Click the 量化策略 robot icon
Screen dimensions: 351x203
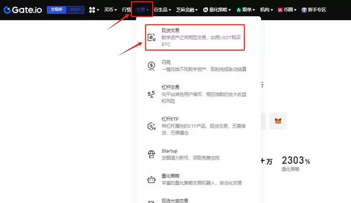point(151,179)
